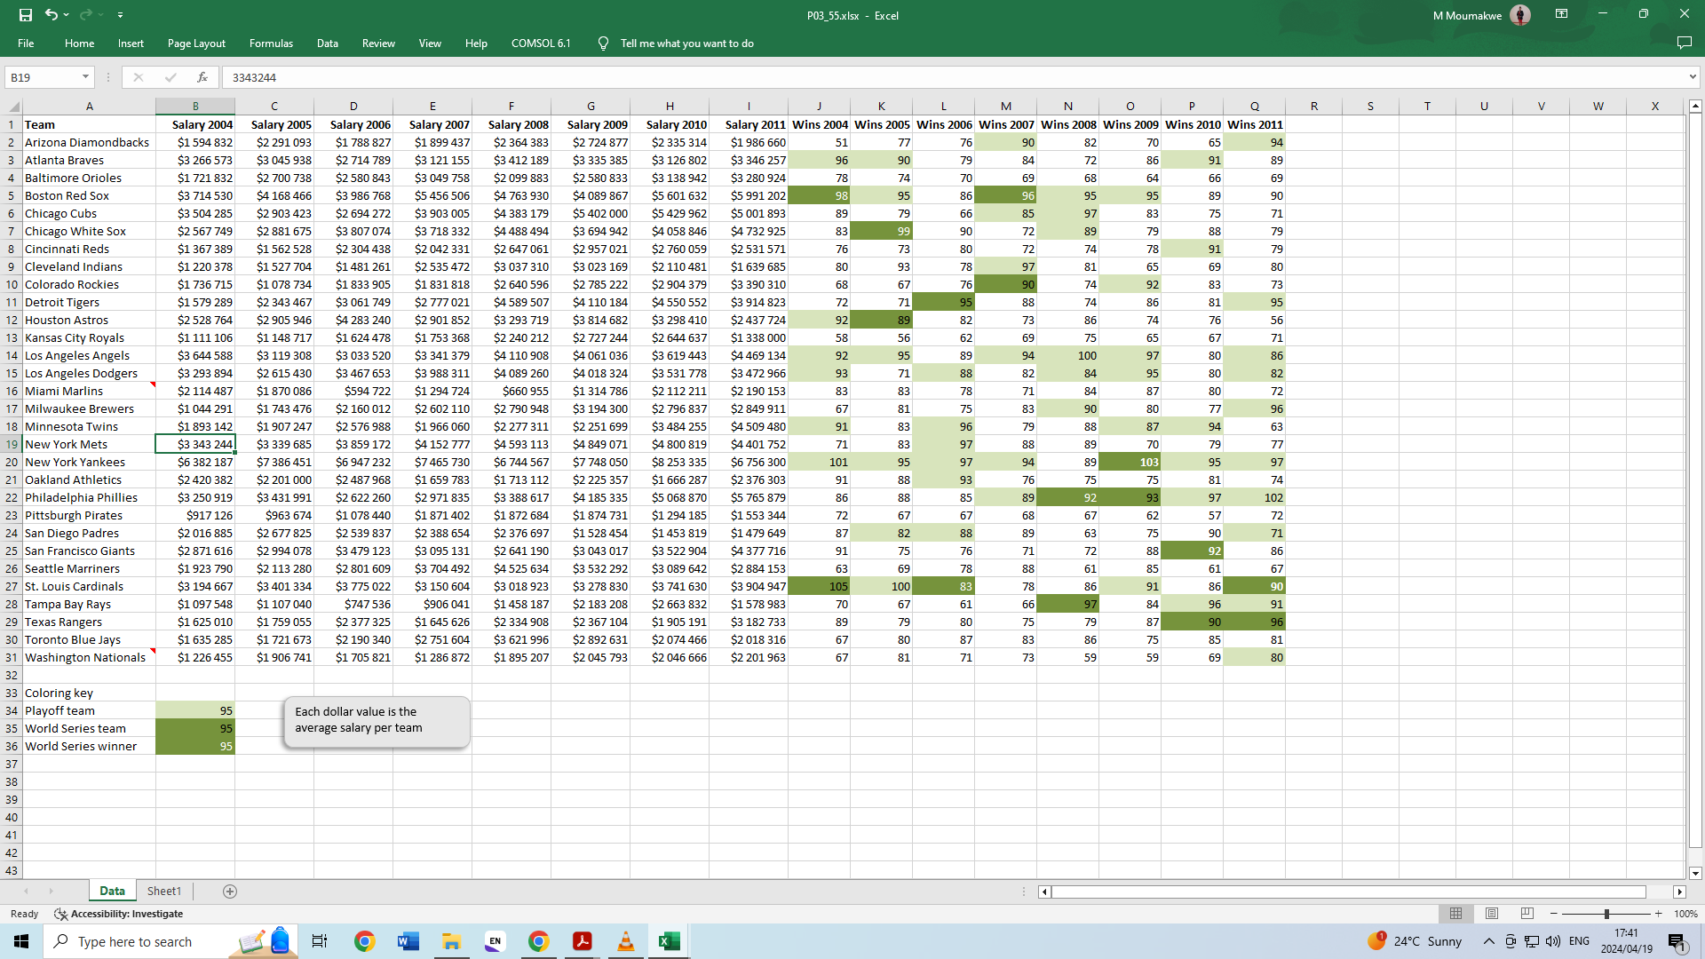This screenshot has width=1705, height=959.
Task: Switch to Page Layout view in status bar
Action: (x=1491, y=913)
